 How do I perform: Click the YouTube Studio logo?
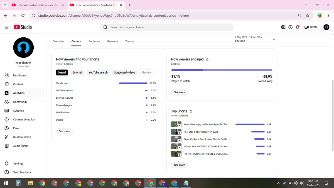pos(23,27)
